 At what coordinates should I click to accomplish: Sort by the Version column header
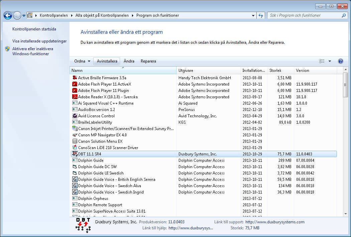point(315,71)
